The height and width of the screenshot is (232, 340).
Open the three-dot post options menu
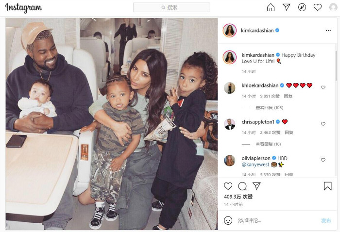pyautogui.click(x=328, y=31)
